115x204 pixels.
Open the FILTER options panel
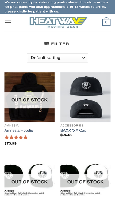tap(57, 44)
